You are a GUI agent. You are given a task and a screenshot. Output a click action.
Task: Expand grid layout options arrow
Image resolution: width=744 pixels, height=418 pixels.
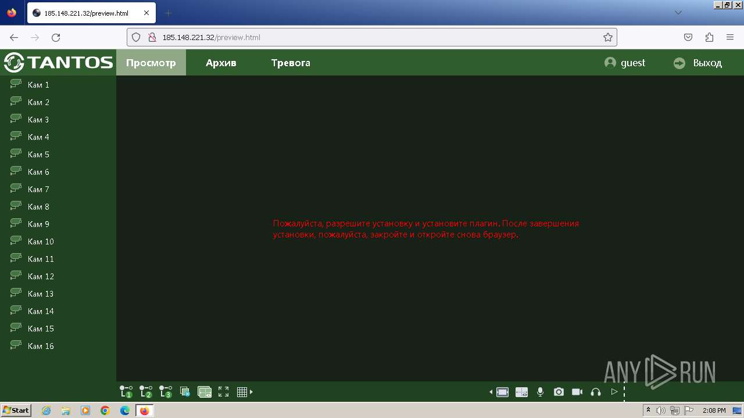[251, 392]
